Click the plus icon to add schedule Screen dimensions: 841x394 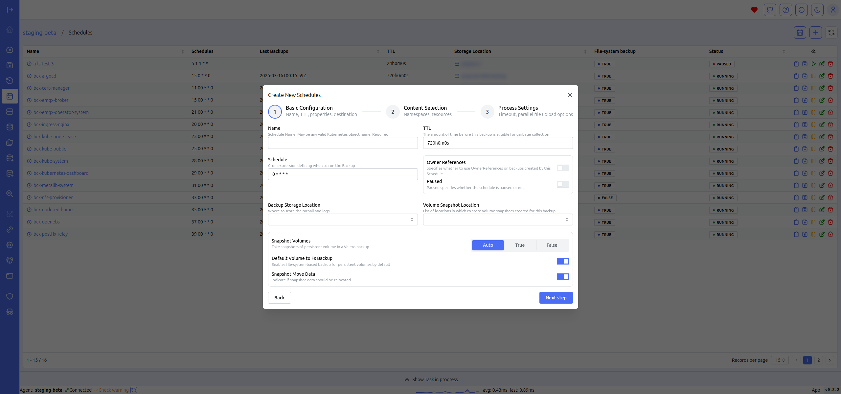pos(816,33)
